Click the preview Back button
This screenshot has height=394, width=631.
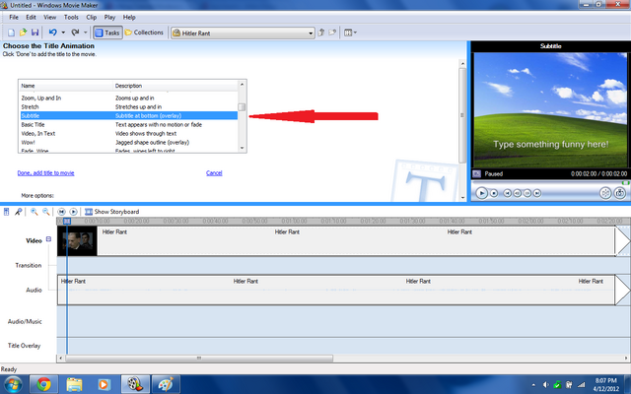pos(508,193)
